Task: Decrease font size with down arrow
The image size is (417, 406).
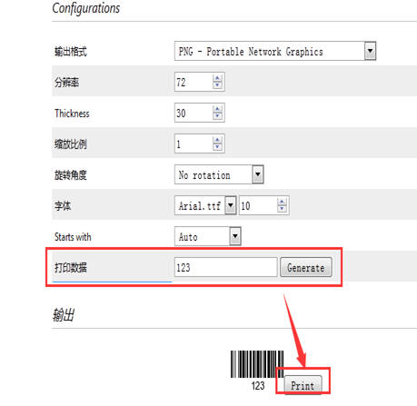Action: [x=282, y=209]
